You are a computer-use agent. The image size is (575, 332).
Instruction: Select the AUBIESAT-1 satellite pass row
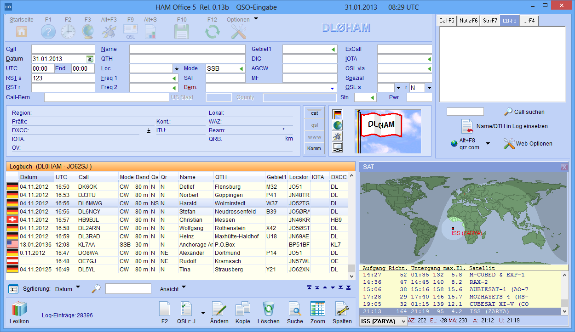(x=461, y=289)
